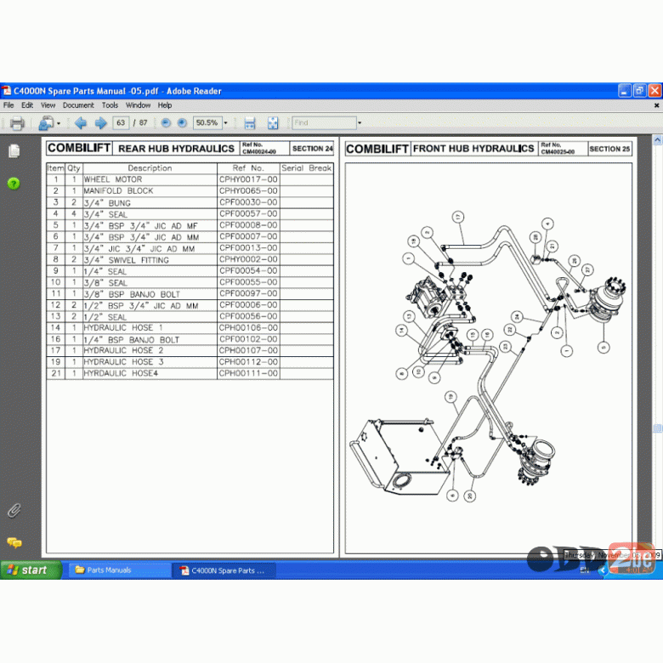Viewport: 663px width, 663px height.
Task: Click REAR HUB HYDRAULICS page heading
Action: [x=176, y=149]
